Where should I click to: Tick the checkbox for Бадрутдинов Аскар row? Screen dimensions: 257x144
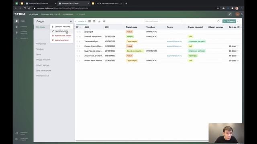coord(77,51)
